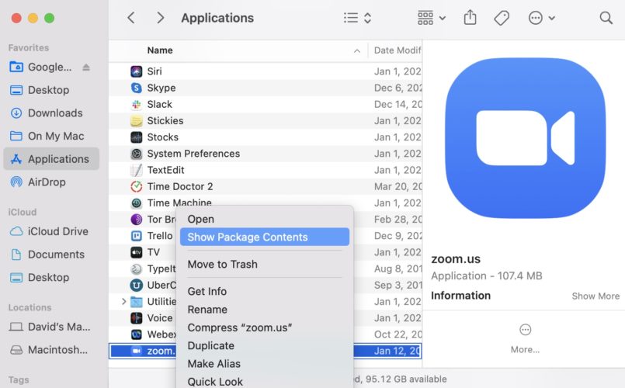Viewport: 625px width, 388px height.
Task: Click the zoom.us title in preview pane
Action: pyautogui.click(x=456, y=259)
